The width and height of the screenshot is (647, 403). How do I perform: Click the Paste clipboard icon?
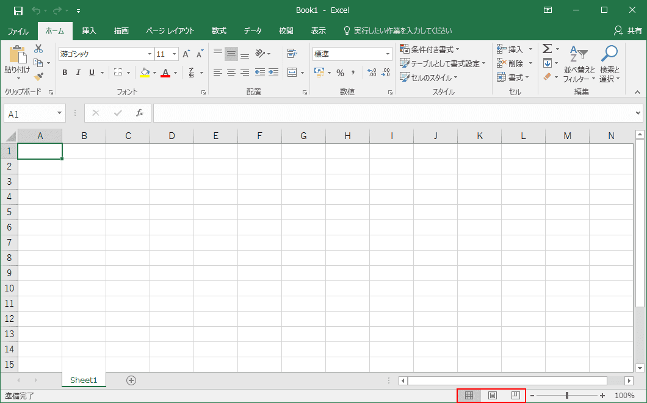17,55
